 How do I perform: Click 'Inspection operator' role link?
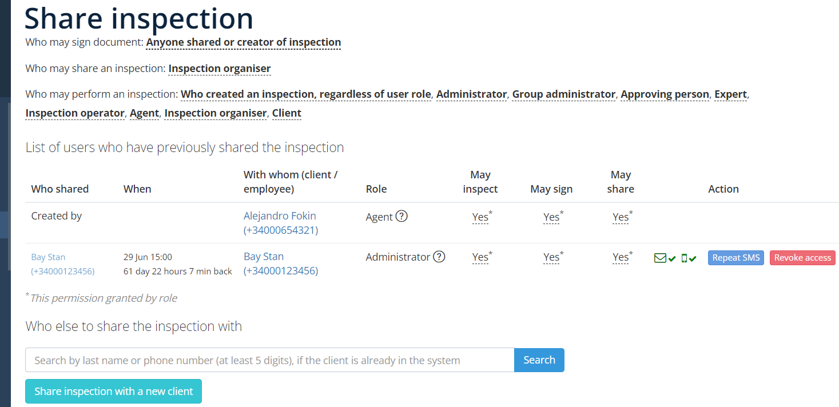point(75,113)
